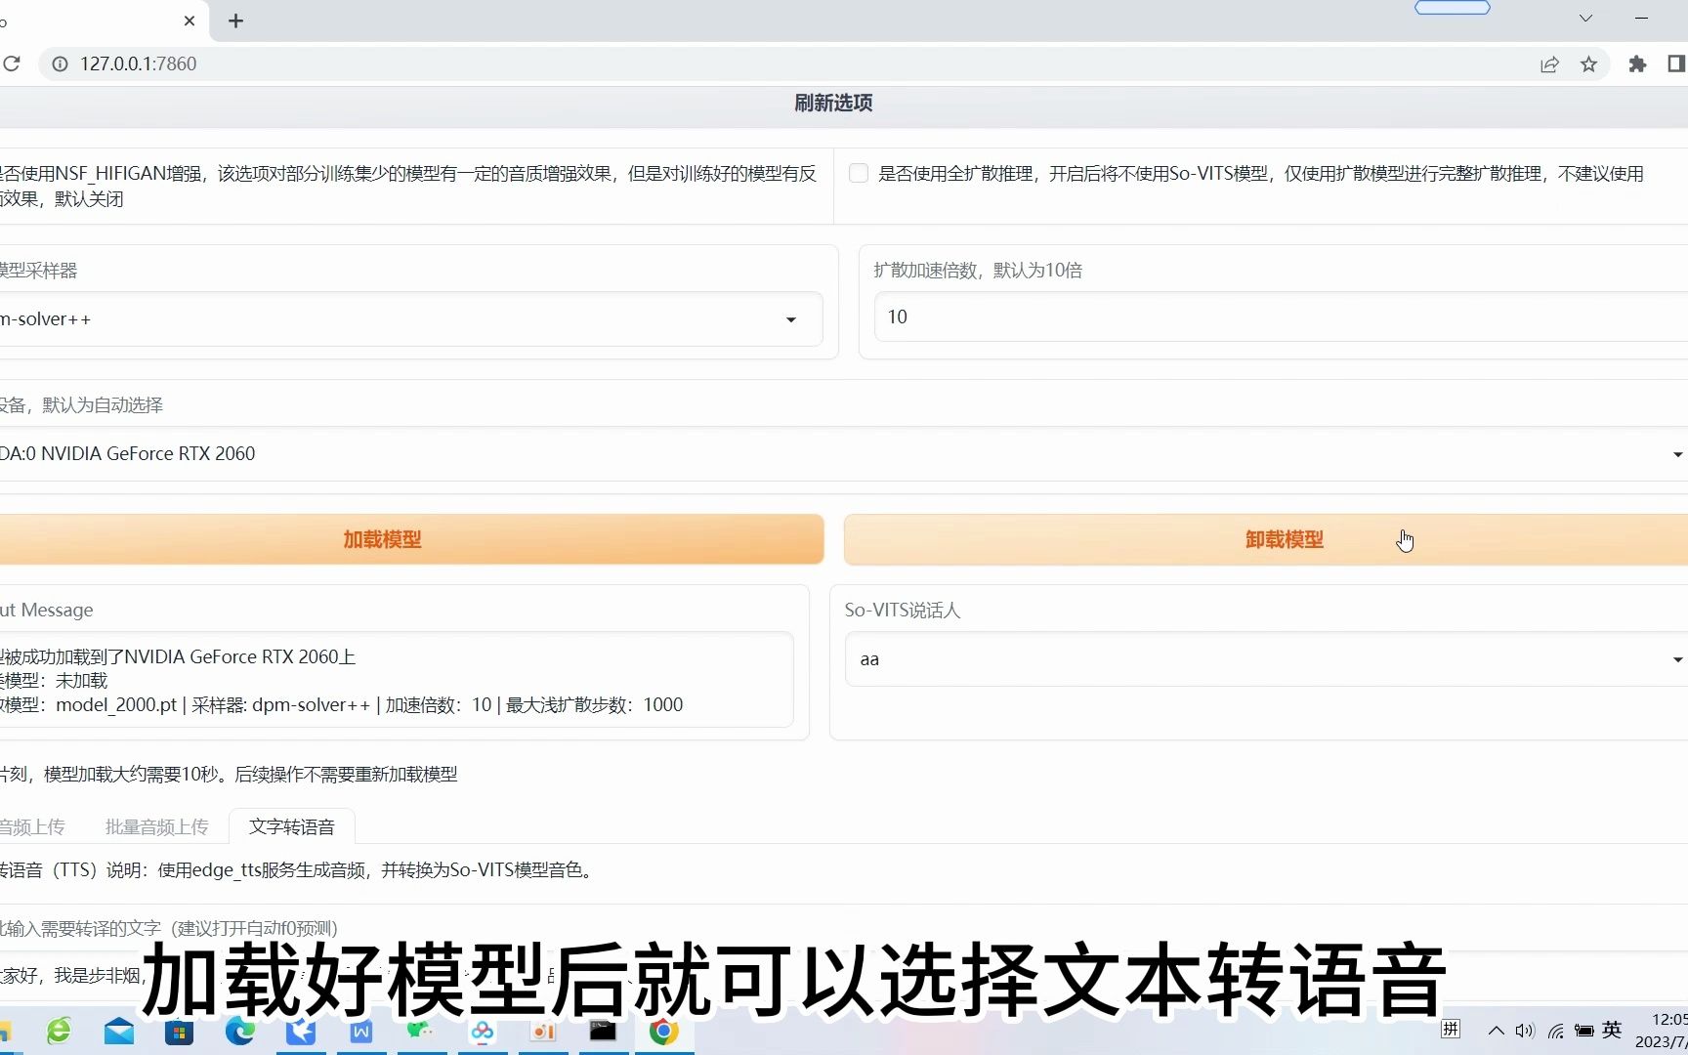Open Google Chrome from the taskbar
Screen dimensions: 1688x1055
(664, 1032)
